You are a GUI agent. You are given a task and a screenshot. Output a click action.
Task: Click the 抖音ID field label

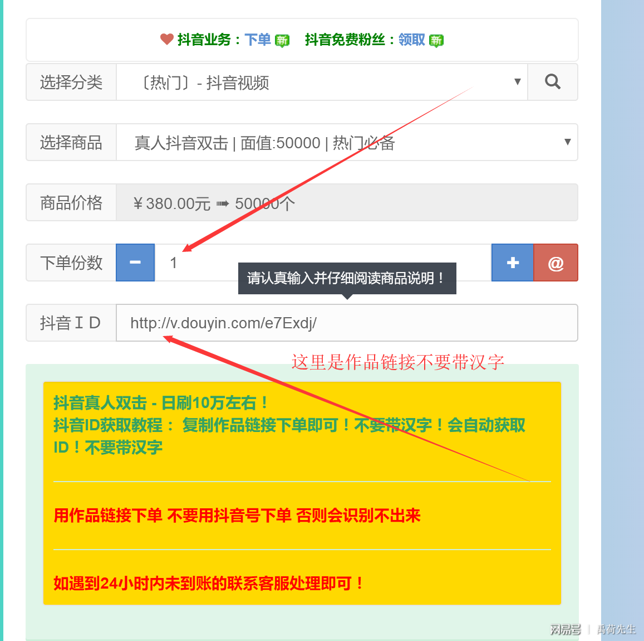tap(71, 323)
